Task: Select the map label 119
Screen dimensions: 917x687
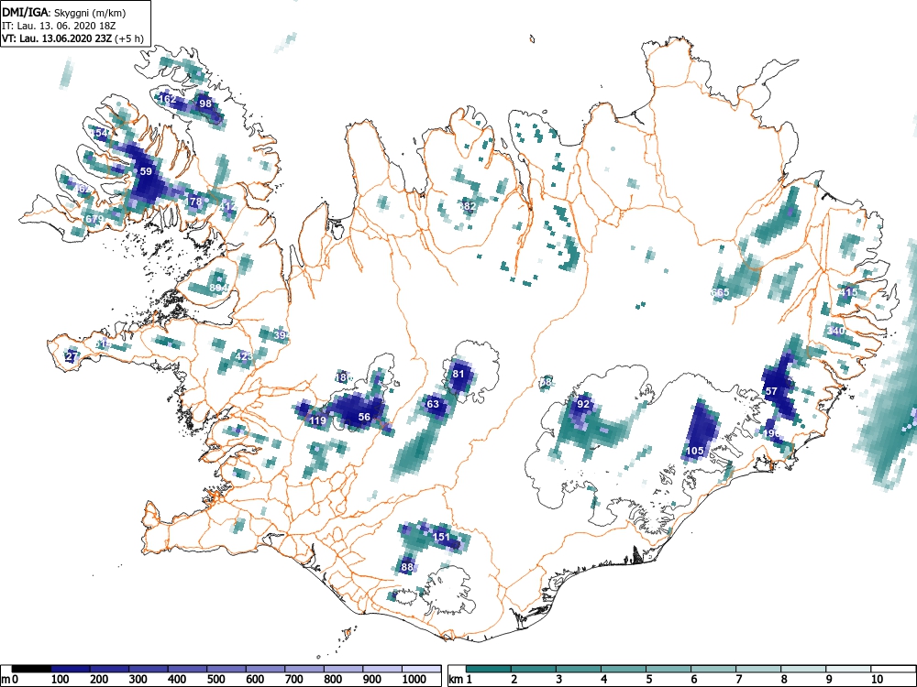Action: [317, 420]
